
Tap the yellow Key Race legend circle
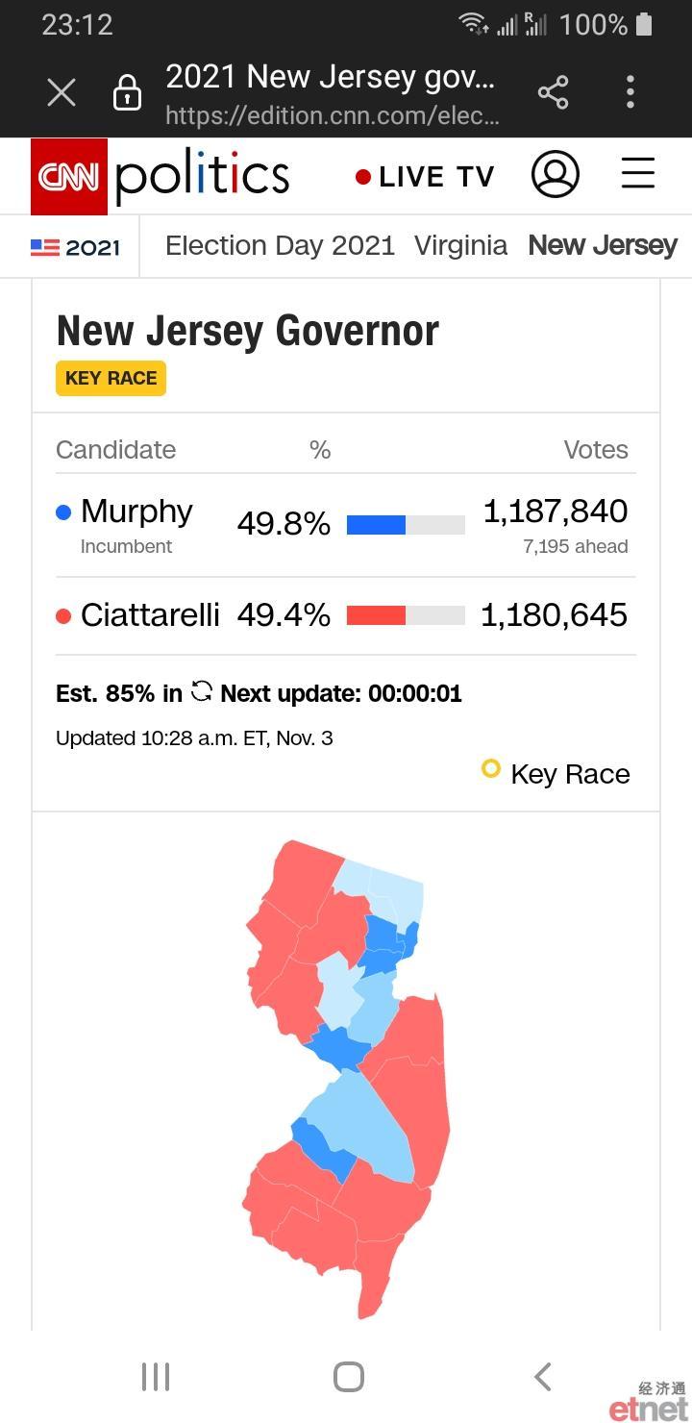[x=491, y=769]
